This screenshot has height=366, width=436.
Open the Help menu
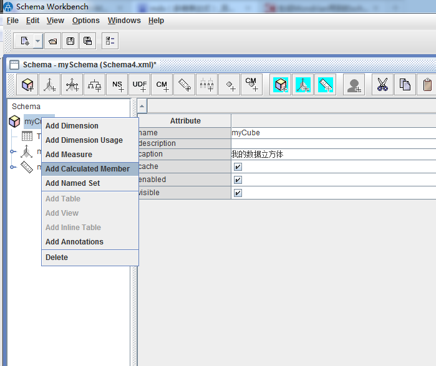click(x=156, y=21)
